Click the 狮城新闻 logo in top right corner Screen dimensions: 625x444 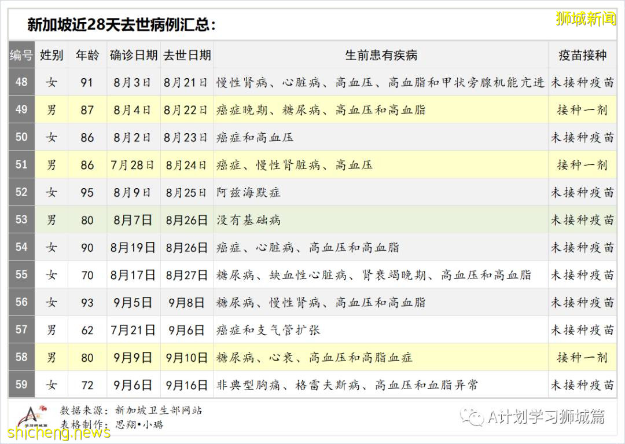[x=584, y=17]
